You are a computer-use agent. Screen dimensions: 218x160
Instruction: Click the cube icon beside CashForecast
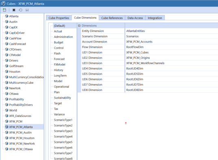(x=7, y=44)
